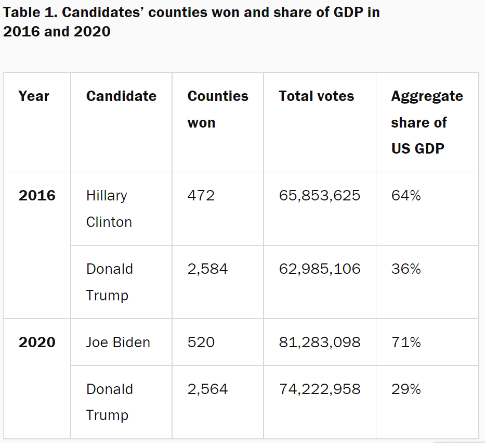Viewport: 485px width, 443px height.
Task: Select the Candidate column header
Action: [x=121, y=96]
